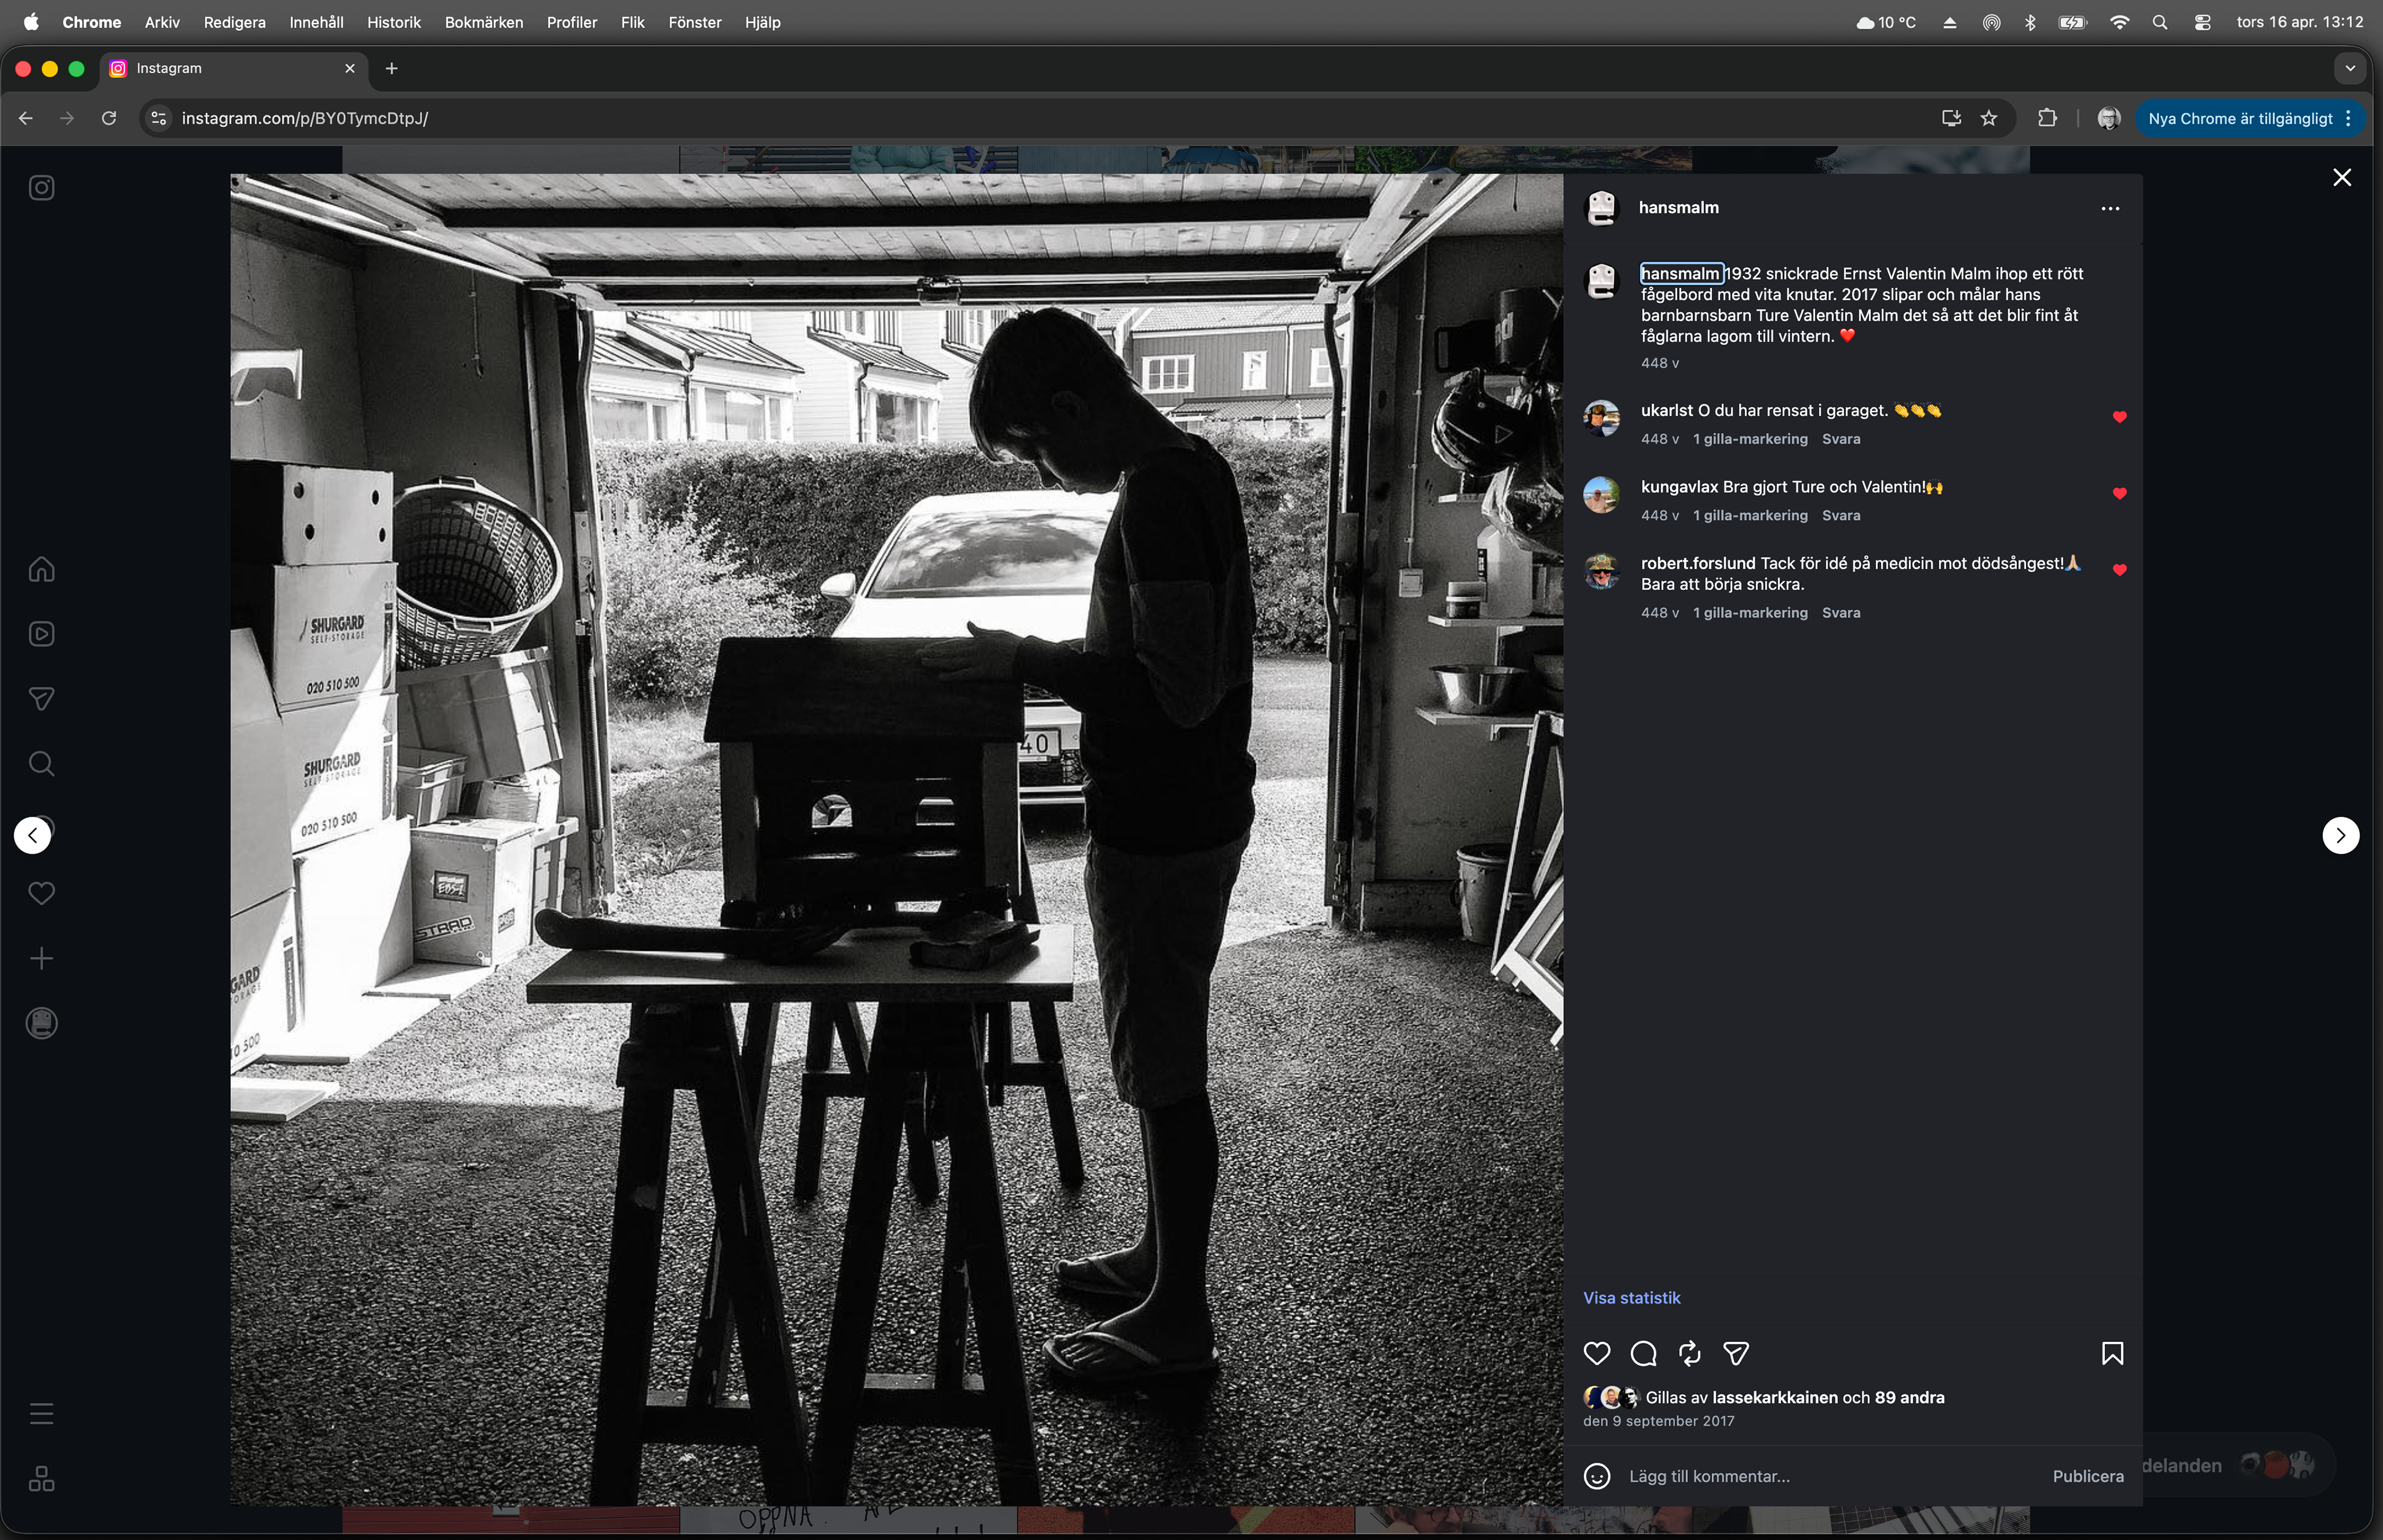Save the post with the bookmark icon

pos(2112,1354)
